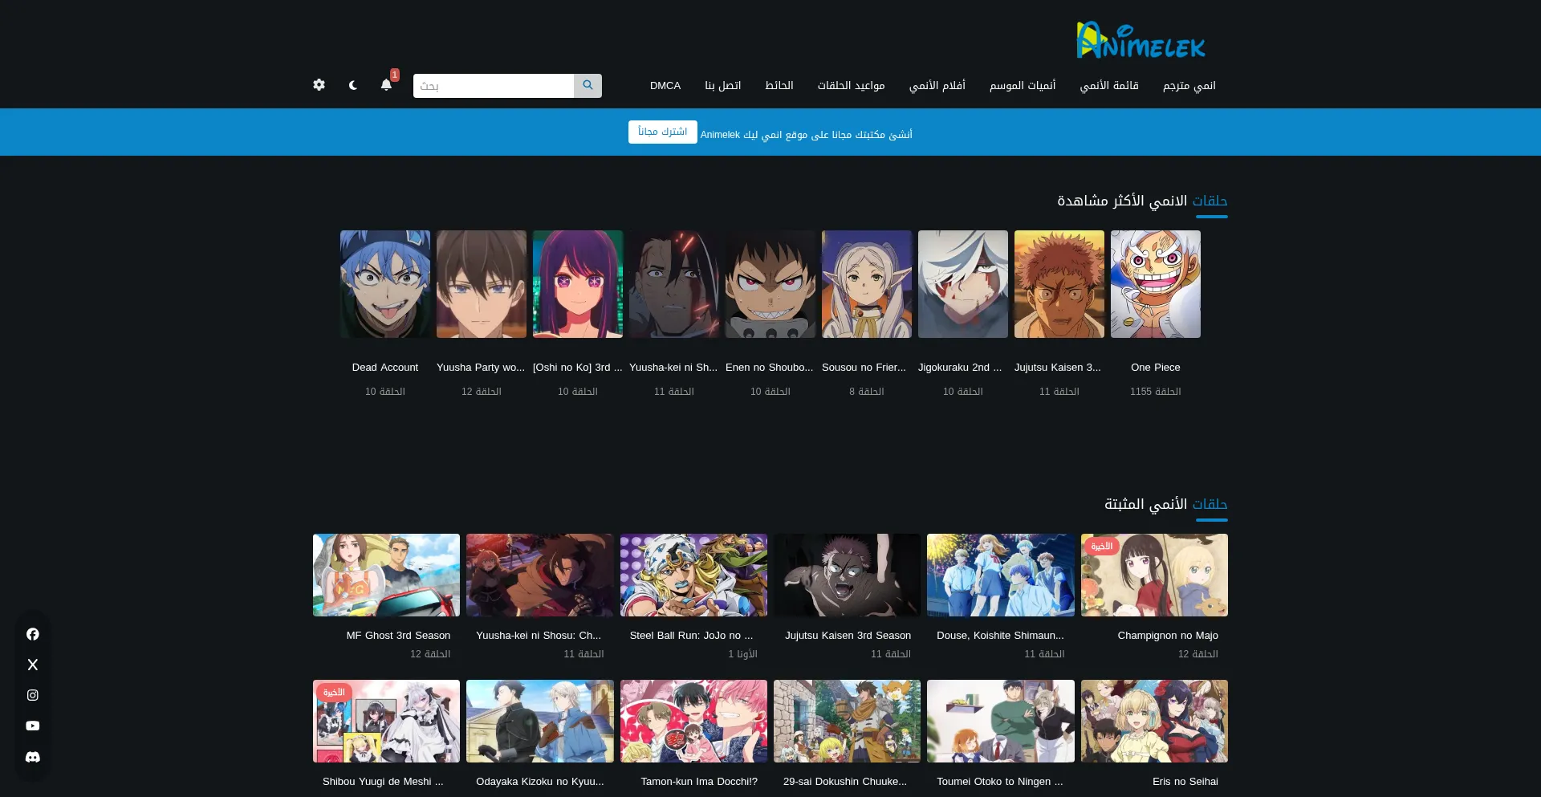Open the MF Ghost 3rd Season thumbnail

pos(386,575)
